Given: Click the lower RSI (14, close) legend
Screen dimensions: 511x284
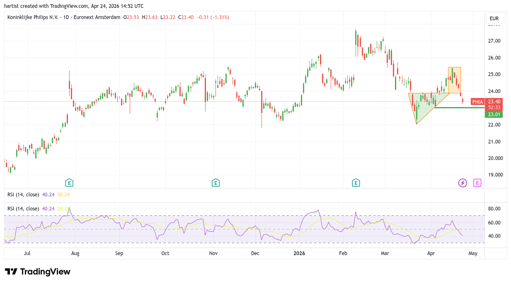Looking at the screenshot, I should (x=23, y=209).
